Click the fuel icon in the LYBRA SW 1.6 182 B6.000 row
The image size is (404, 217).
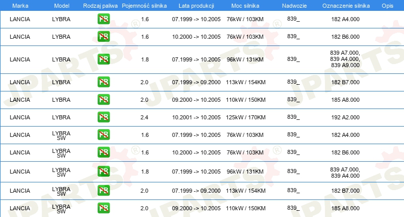pos(103,152)
